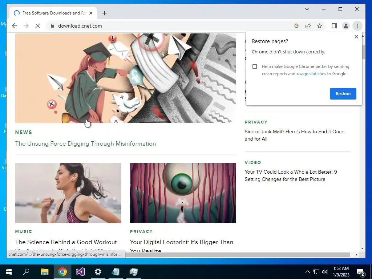Stop loading the page with the X icon

coord(38,26)
